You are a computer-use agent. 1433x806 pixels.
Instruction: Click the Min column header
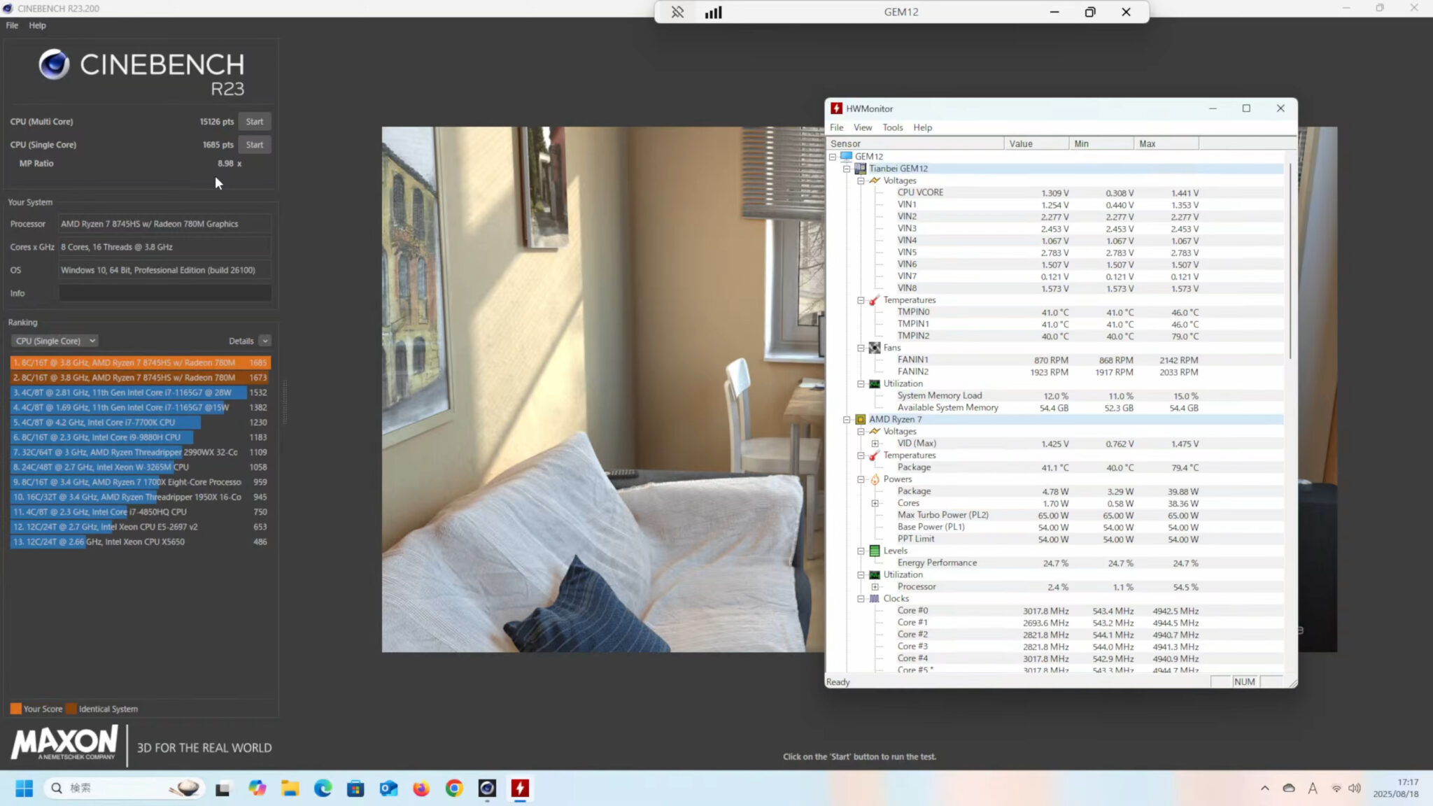(1101, 143)
